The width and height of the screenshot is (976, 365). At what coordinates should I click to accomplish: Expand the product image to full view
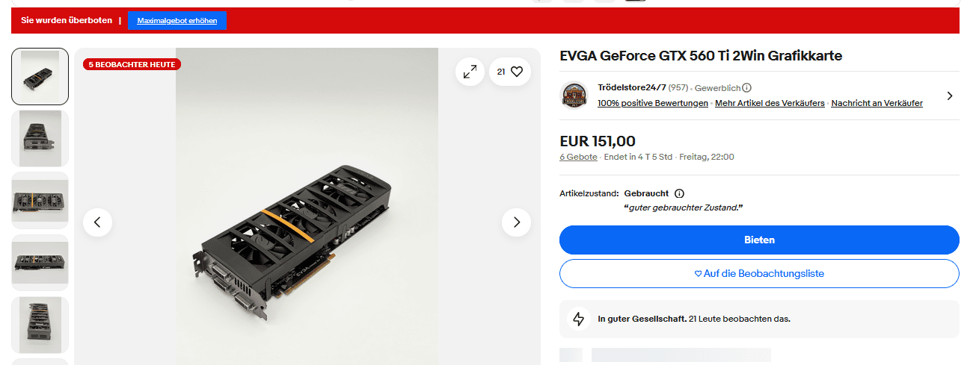pos(470,72)
